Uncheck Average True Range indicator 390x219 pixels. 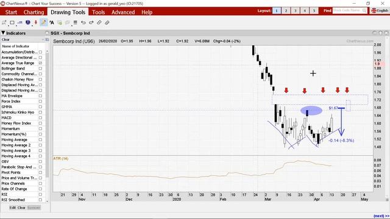point(40,63)
